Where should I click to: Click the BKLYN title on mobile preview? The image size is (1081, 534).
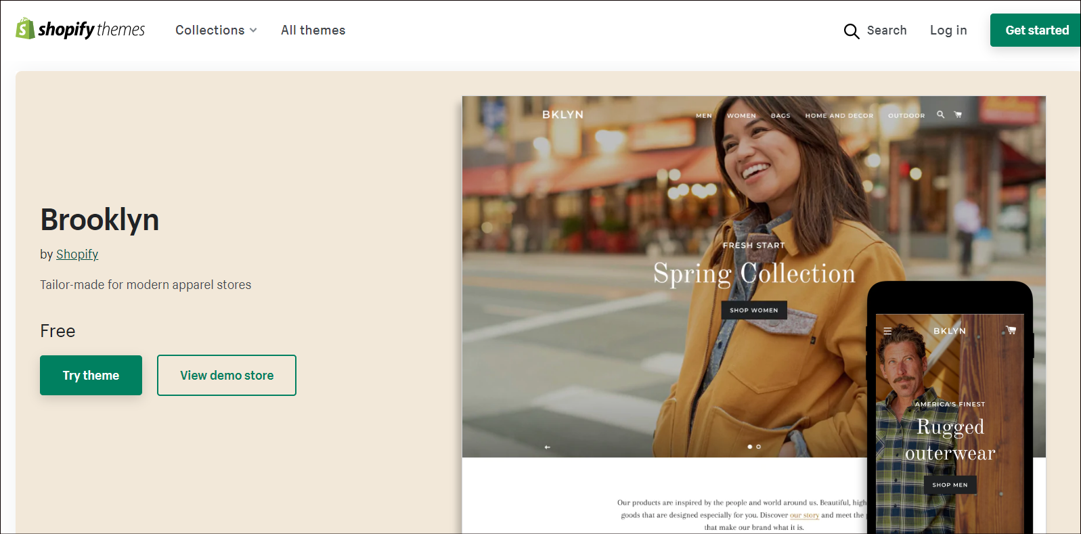[x=950, y=331]
